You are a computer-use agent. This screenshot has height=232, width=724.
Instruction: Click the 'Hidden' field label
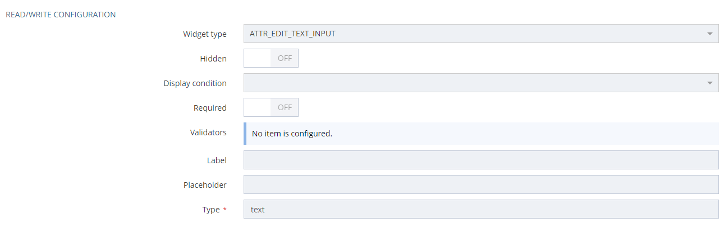213,59
